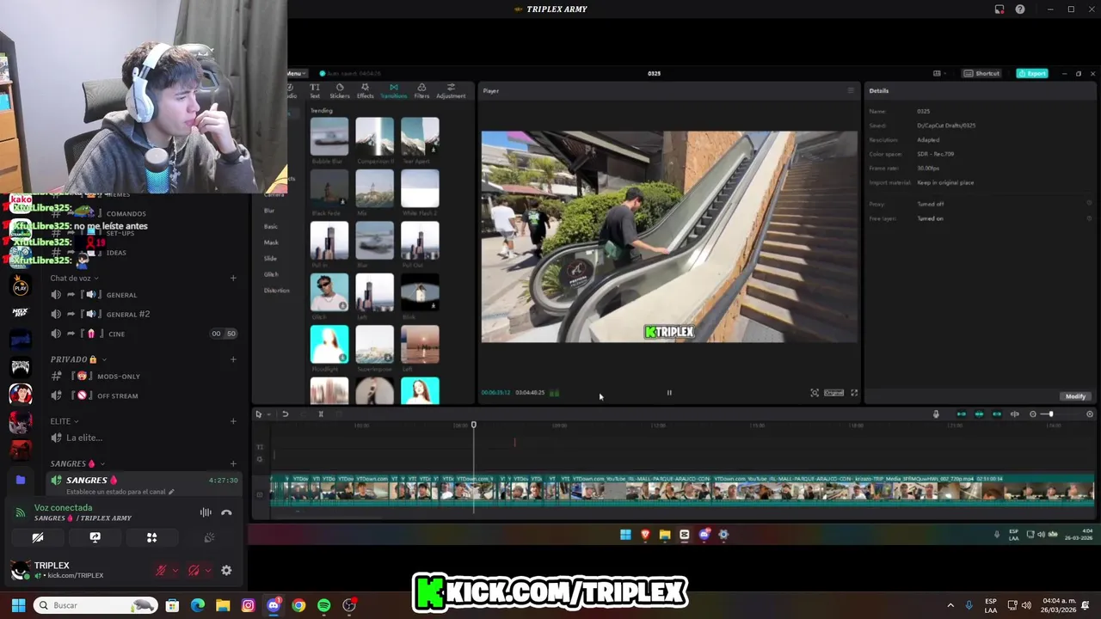
Task: Open the Filters tab in CapCut
Action: pyautogui.click(x=421, y=91)
